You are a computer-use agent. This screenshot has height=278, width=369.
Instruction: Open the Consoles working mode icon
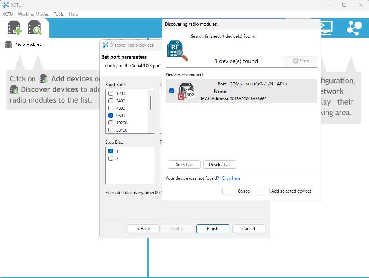pyautogui.click(x=326, y=28)
